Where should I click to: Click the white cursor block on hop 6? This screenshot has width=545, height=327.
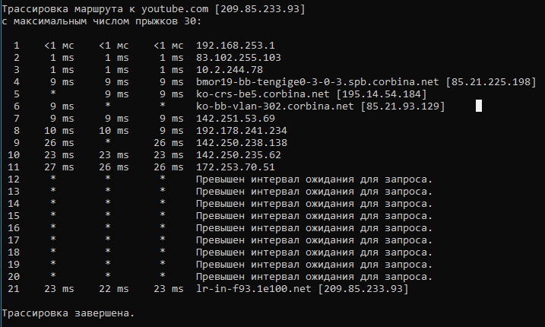pos(479,106)
